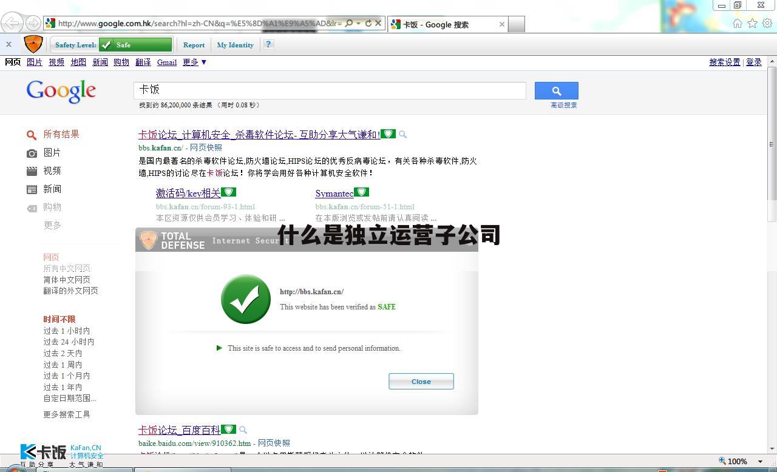Image resolution: width=777 pixels, height=472 pixels.
Task: Open 地图 in Google top navigation
Action: (78, 62)
